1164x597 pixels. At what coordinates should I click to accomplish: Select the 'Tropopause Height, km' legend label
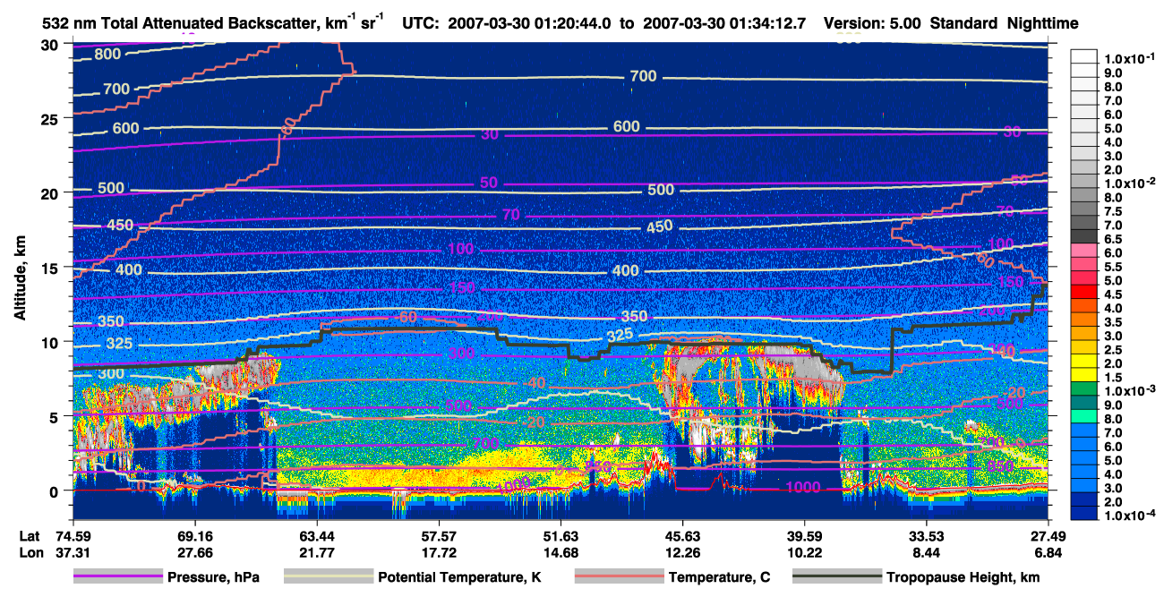[963, 577]
